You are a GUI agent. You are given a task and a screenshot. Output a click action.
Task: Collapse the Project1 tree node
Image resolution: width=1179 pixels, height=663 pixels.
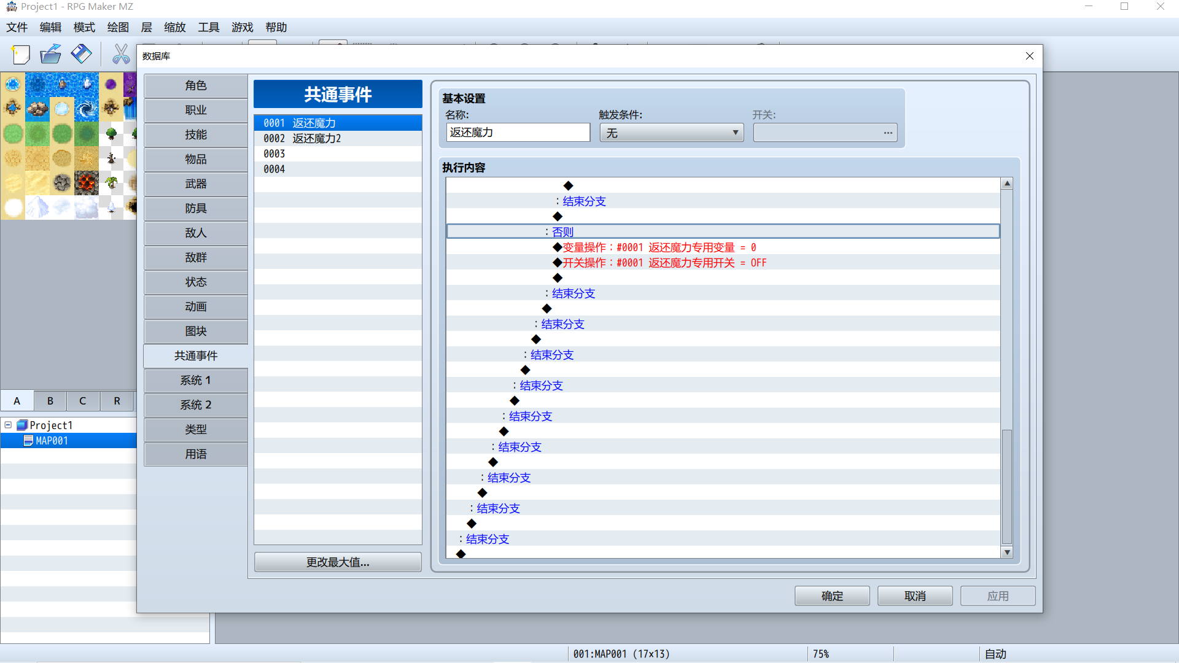pyautogui.click(x=8, y=425)
